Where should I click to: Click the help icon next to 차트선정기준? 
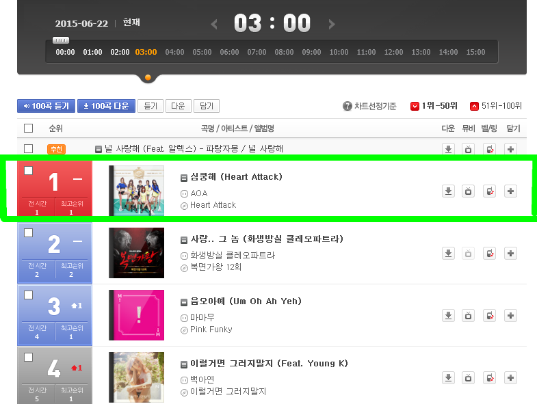click(348, 106)
